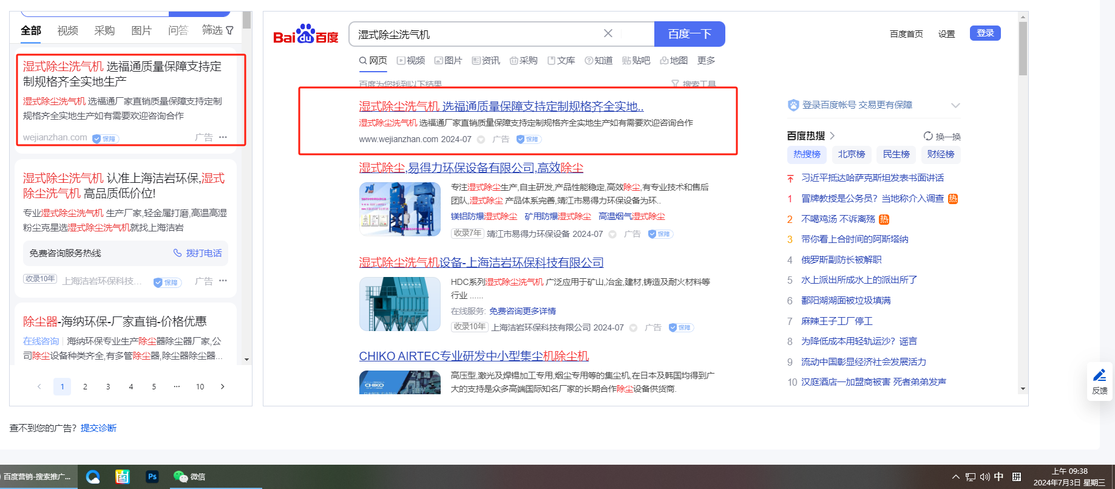Switch to the 视频 tab in the mobile preview
This screenshot has width=1115, height=489.
tap(67, 30)
